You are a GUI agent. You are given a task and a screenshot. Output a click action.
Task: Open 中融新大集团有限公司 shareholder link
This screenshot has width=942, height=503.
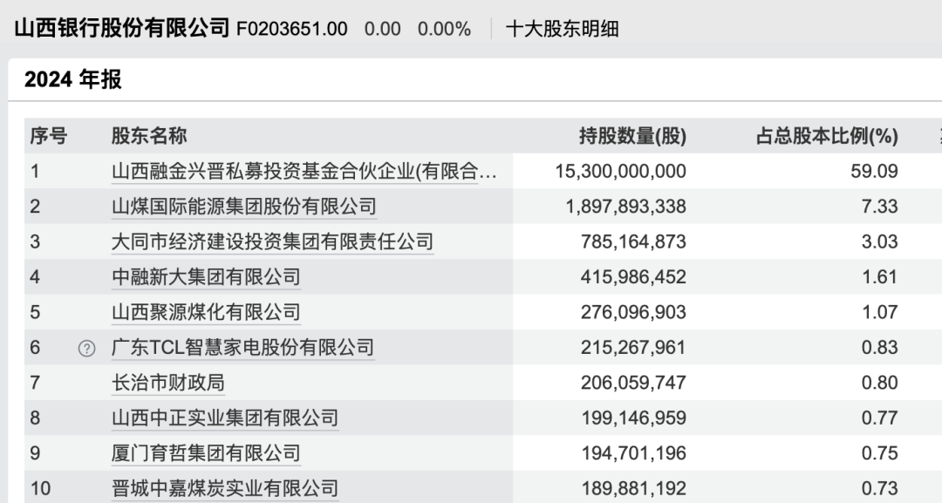(x=206, y=276)
